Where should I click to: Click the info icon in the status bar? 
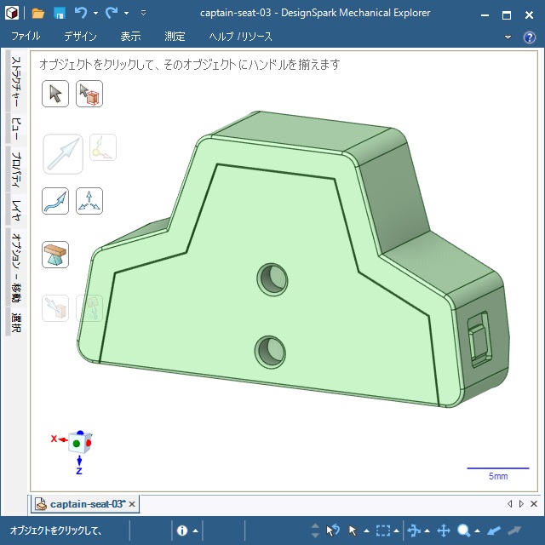(182, 531)
